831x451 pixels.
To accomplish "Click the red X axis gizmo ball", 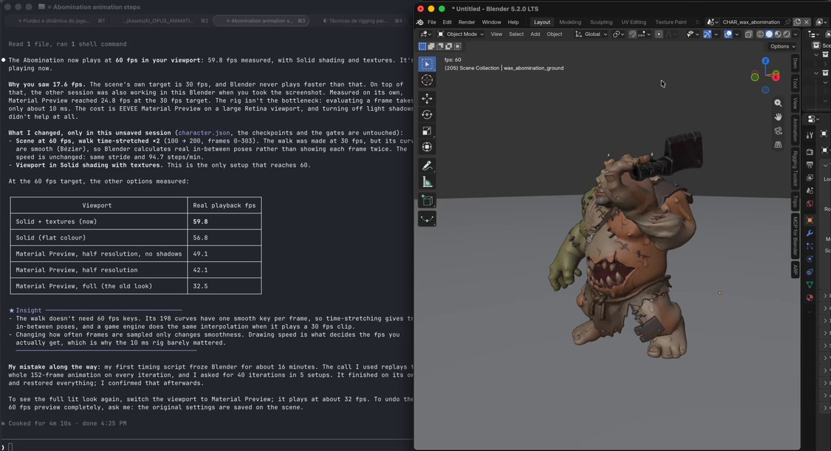I will pyautogui.click(x=776, y=77).
